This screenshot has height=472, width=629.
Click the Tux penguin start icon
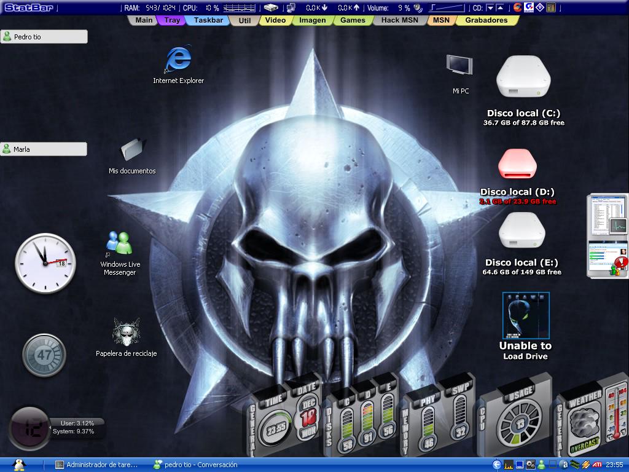[19, 465]
